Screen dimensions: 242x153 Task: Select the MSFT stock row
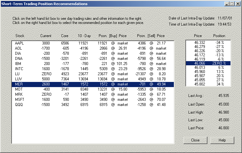93,100
